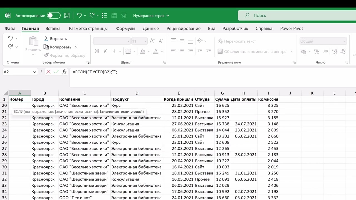The image size is (356, 200).
Task: Click Increase indent icon
Action: [208, 51]
